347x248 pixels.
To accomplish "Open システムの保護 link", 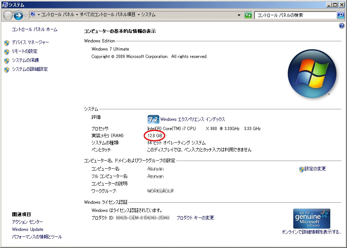I will pos(25,60).
